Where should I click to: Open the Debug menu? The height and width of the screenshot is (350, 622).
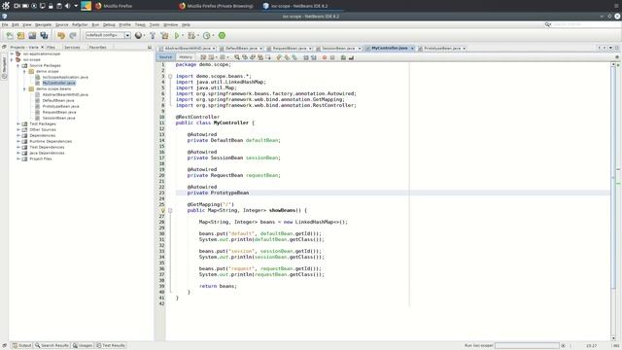109,24
